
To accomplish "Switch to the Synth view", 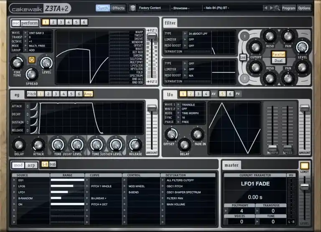I will 103,8.
